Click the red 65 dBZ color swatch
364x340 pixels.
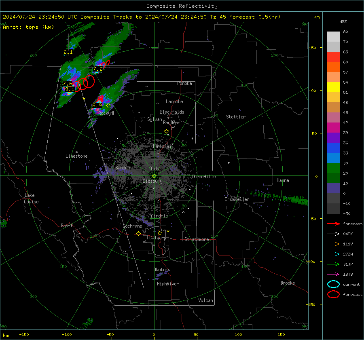(x=333, y=57)
